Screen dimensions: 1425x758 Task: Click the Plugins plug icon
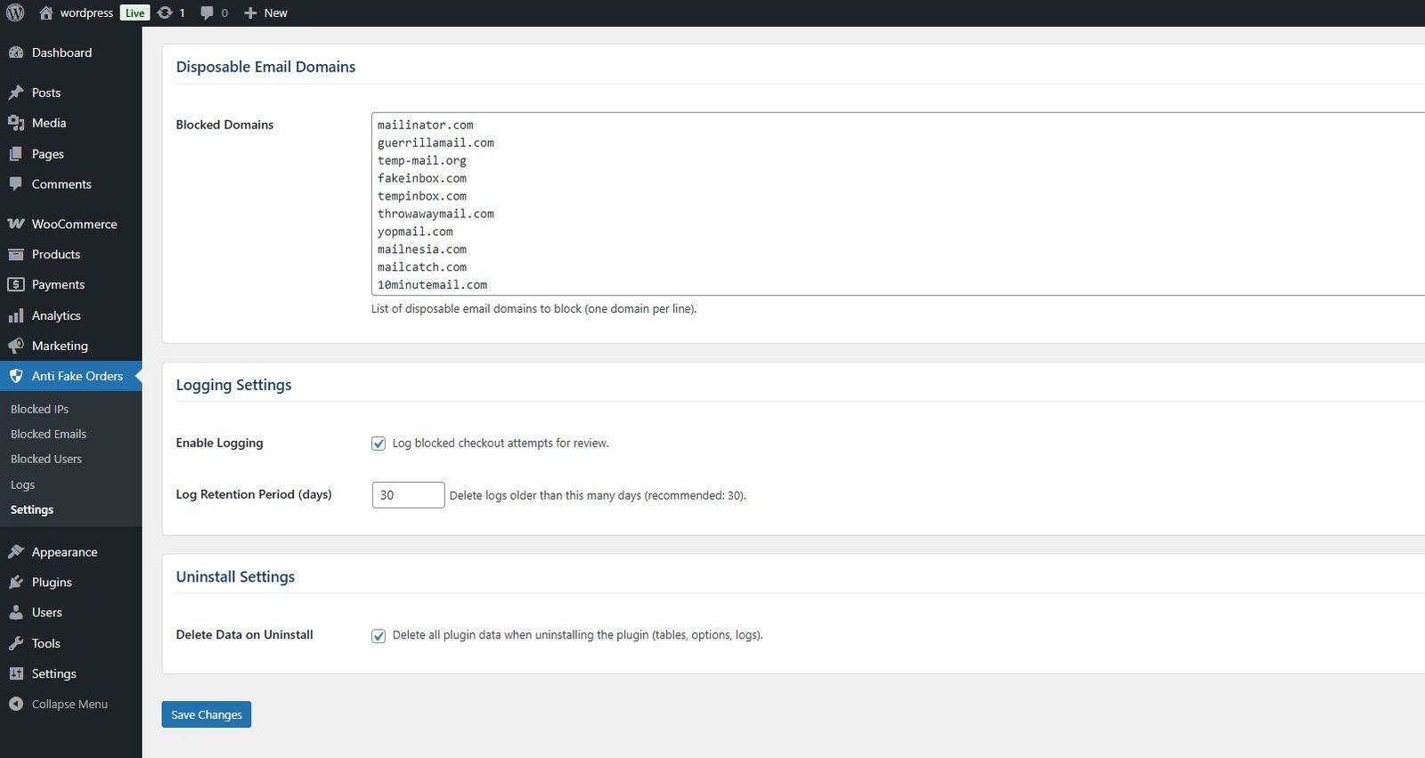[x=15, y=583]
